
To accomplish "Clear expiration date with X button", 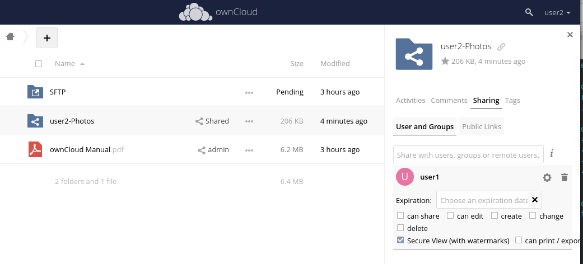I will click(535, 200).
